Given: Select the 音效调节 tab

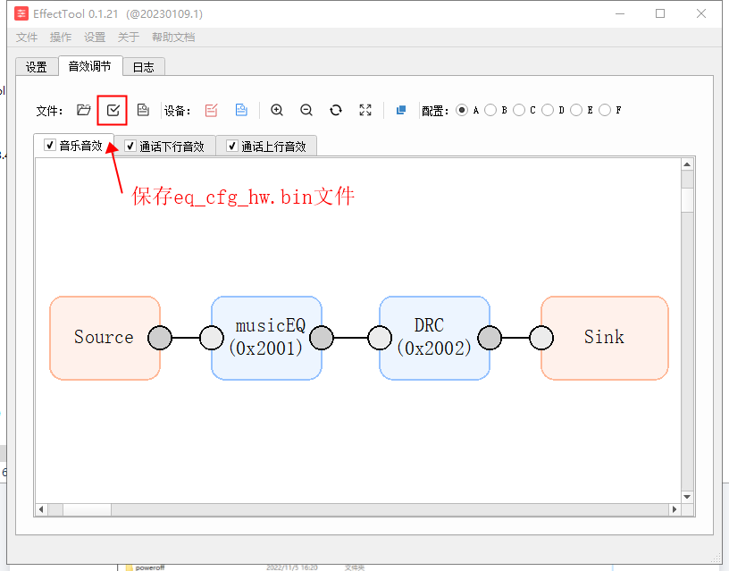Looking at the screenshot, I should [x=90, y=66].
